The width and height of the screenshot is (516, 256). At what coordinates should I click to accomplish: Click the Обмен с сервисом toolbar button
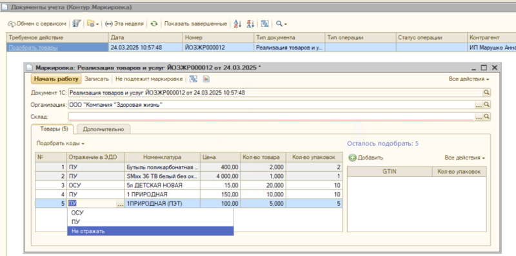(x=37, y=24)
